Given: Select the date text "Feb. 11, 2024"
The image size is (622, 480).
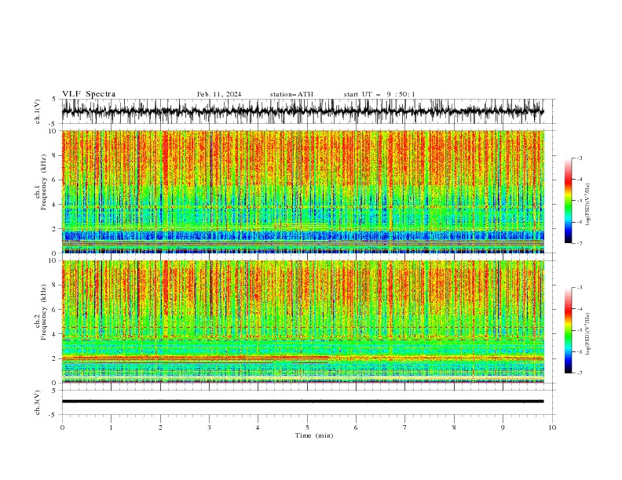Looking at the screenshot, I should pyautogui.click(x=219, y=94).
